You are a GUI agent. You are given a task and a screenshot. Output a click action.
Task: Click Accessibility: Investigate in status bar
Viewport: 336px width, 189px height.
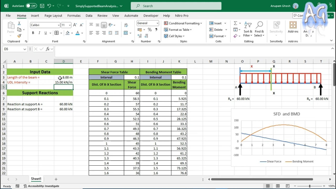click(x=41, y=186)
